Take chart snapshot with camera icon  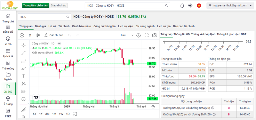pos(155,35)
